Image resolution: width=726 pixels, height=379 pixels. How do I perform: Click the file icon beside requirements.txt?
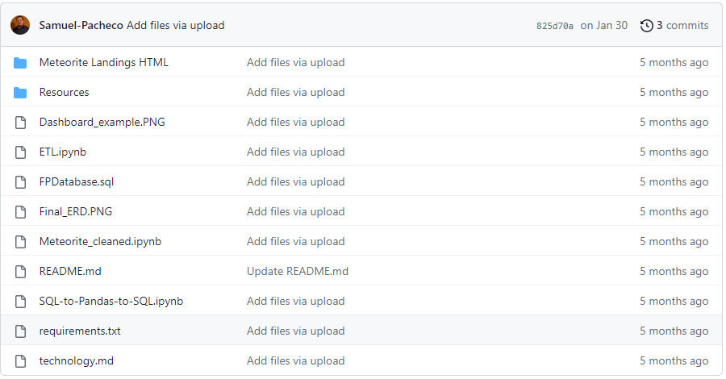(x=20, y=331)
